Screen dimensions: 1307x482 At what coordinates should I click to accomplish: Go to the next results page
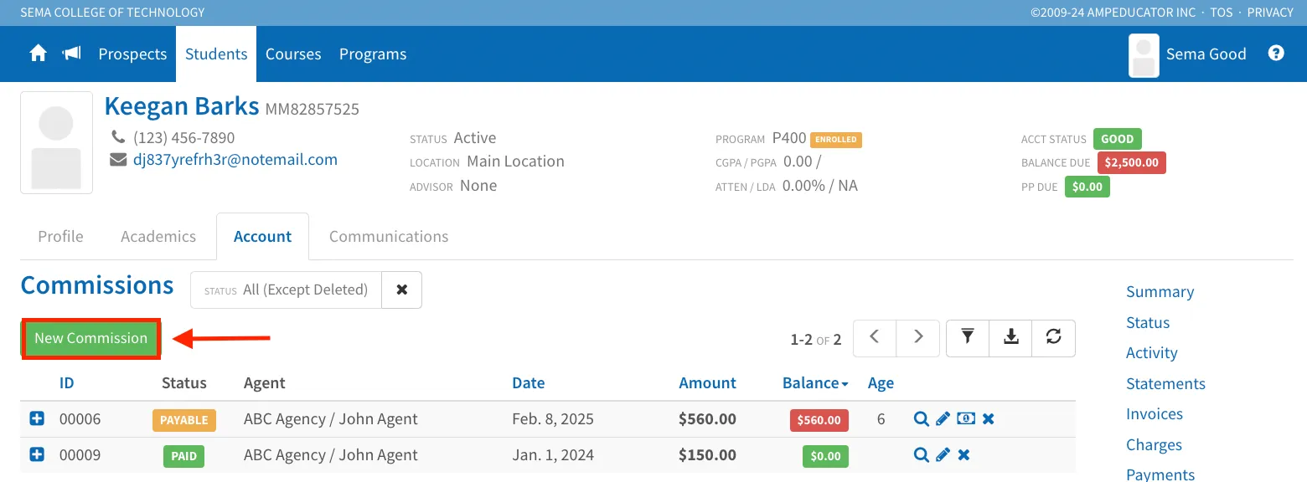918,336
